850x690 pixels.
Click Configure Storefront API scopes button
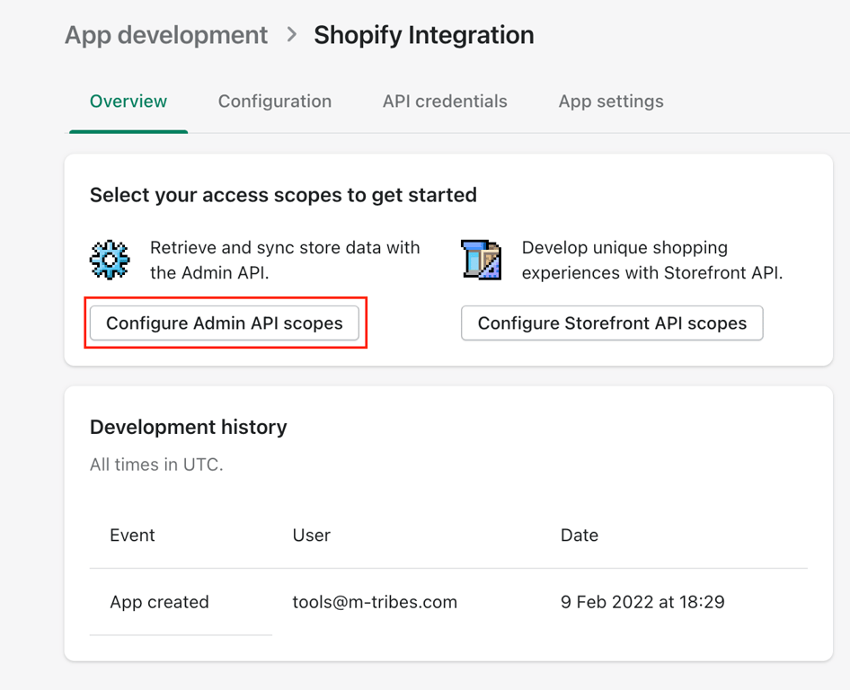612,323
